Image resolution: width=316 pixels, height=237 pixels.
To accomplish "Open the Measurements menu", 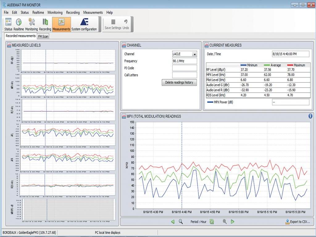I will click(93, 12).
